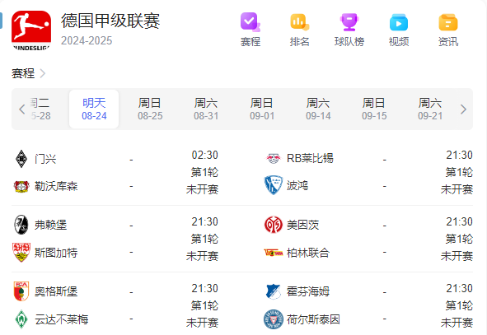This screenshot has height=335, width=487.
Task: Show earlier dates with left arrow
Action: (21, 109)
